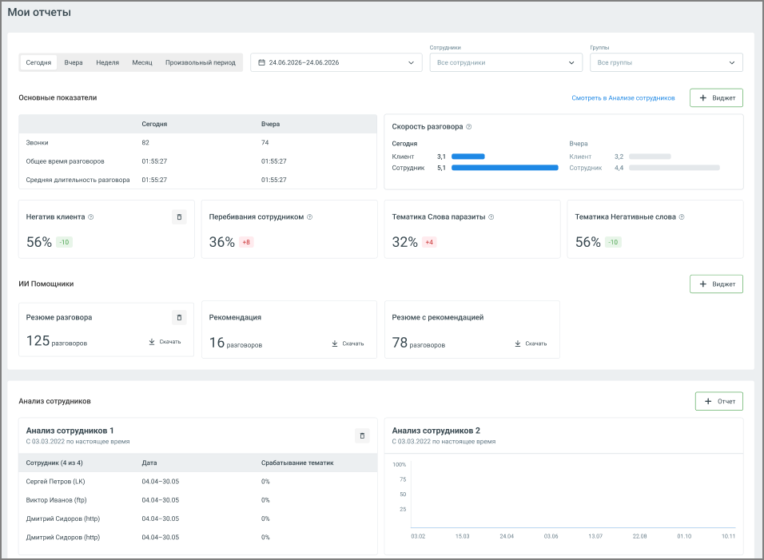Delete the Негатив клиента widget

coord(179,217)
